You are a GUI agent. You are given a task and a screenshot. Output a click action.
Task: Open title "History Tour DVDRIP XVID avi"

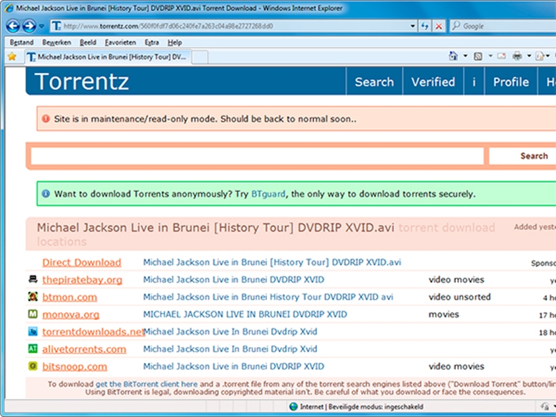[x=268, y=297]
